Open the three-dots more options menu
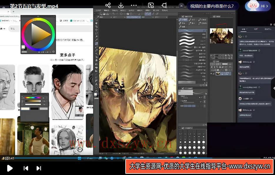275x175 pixels. [x=134, y=5]
